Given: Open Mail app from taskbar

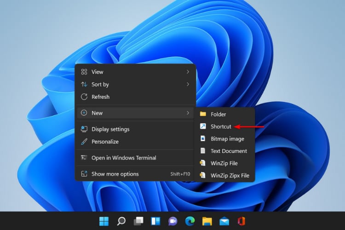Looking at the screenshot, I should tap(224, 221).
